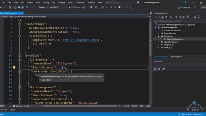This screenshot has width=206, height=116.
Task: Click the Undo arrow icon
Action: tap(27, 7)
